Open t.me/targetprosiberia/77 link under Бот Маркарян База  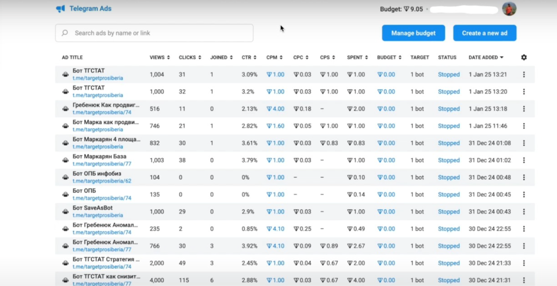[x=102, y=164]
